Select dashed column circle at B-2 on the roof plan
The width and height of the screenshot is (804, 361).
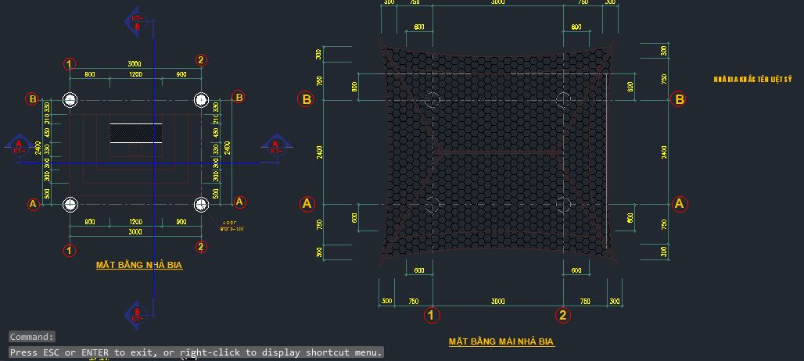[564, 100]
